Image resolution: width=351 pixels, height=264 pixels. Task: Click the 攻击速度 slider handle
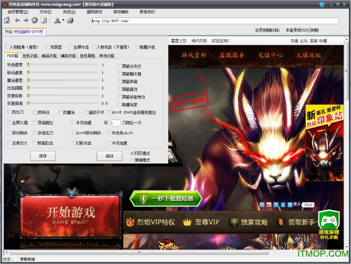coord(28,65)
